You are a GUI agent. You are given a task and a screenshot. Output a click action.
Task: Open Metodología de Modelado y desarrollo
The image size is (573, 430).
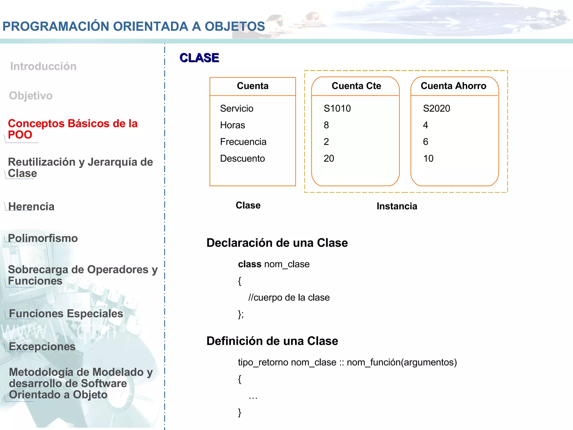point(81,383)
